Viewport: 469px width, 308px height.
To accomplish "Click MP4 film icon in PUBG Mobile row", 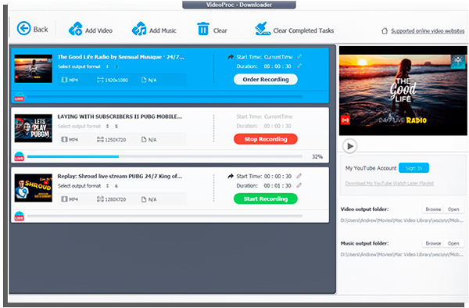I will click(64, 139).
